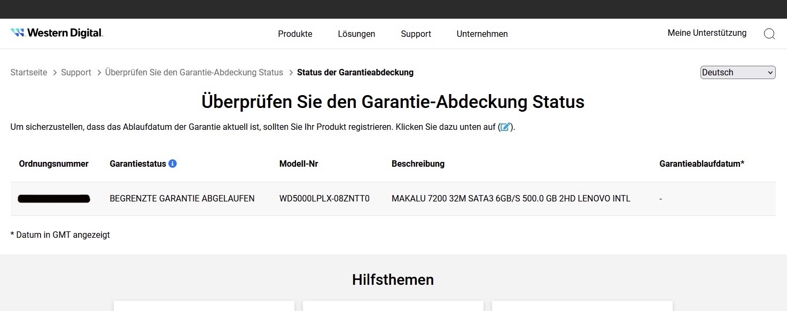The width and height of the screenshot is (787, 311).
Task: Click the Modell-Nr column header
Action: 299,164
